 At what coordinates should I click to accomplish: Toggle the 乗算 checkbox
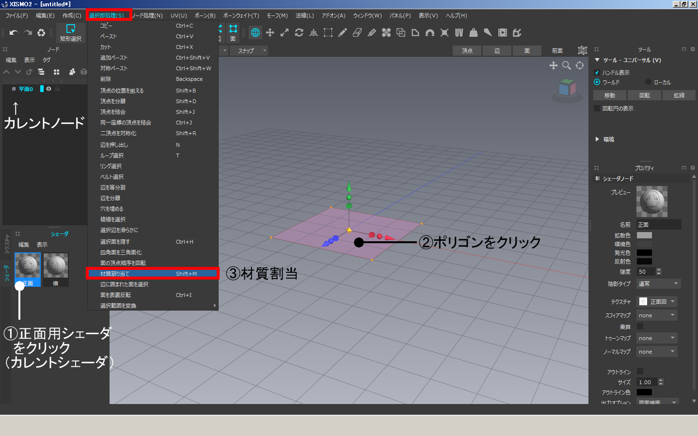tap(640, 327)
